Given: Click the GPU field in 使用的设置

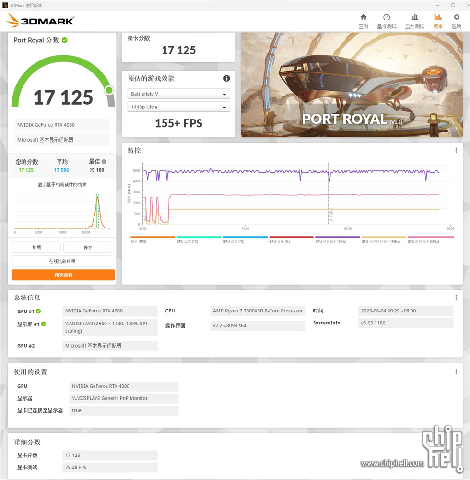Looking at the screenshot, I should pyautogui.click(x=124, y=386).
